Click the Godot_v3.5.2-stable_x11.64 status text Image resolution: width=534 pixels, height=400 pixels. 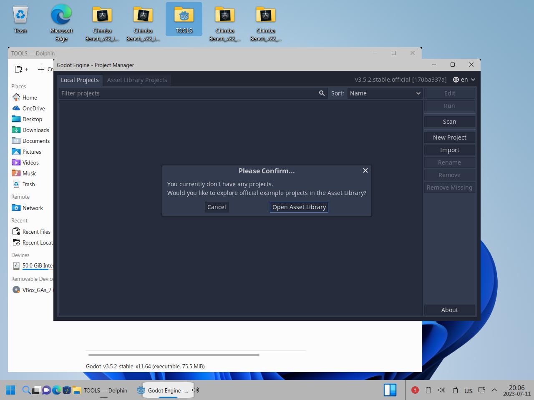[145, 366]
